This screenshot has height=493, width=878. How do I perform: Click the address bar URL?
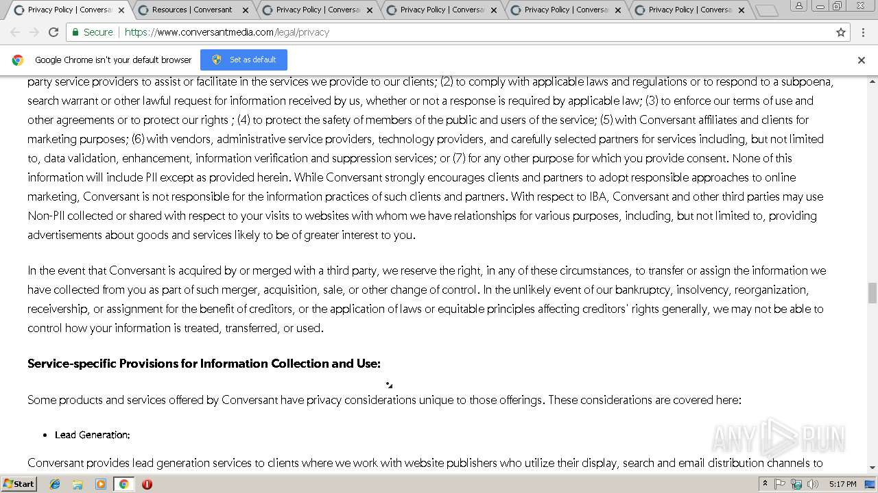click(227, 32)
